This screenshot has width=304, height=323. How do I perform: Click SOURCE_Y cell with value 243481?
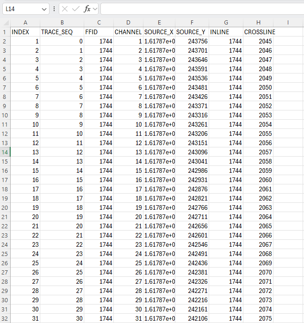[192, 87]
